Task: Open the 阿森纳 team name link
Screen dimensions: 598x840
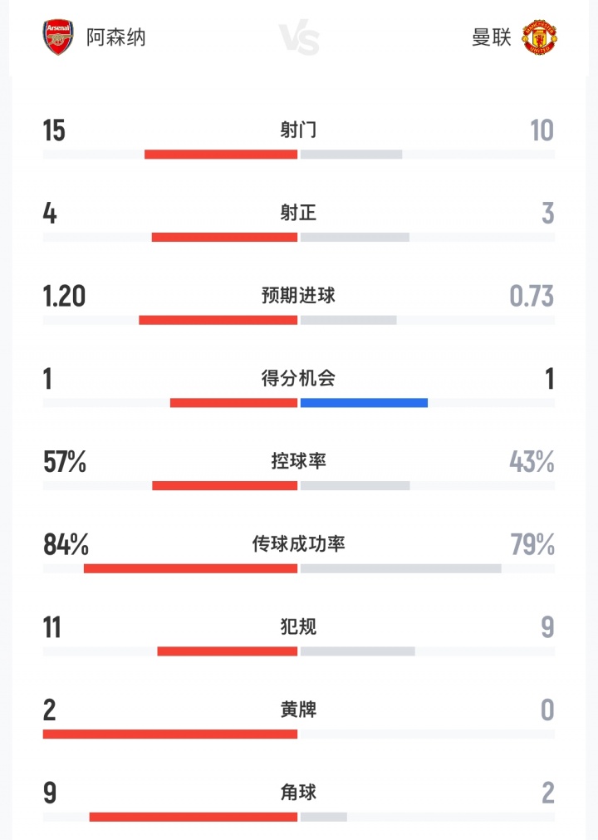Action: [x=116, y=37]
